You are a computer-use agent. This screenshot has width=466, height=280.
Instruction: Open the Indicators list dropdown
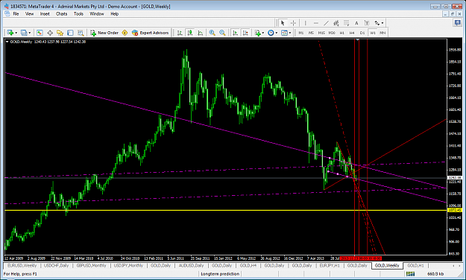click(x=259, y=33)
